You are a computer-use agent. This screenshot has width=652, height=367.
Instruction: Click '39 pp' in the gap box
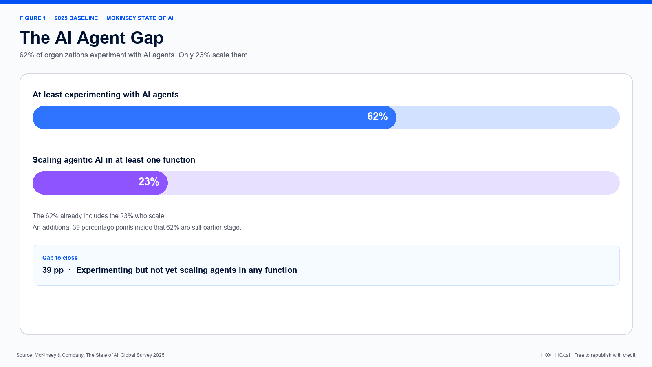(53, 270)
